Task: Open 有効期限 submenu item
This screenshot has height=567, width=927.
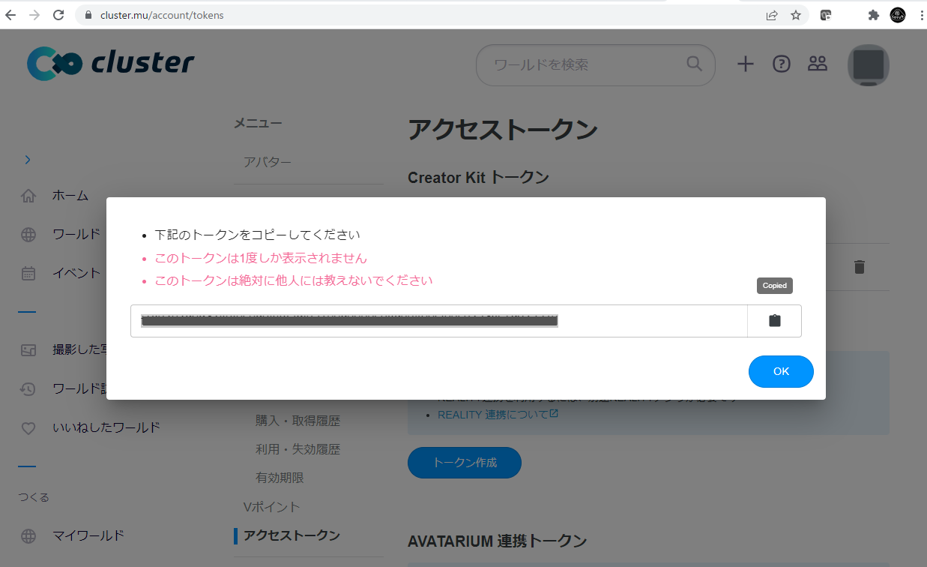Action: pos(280,478)
